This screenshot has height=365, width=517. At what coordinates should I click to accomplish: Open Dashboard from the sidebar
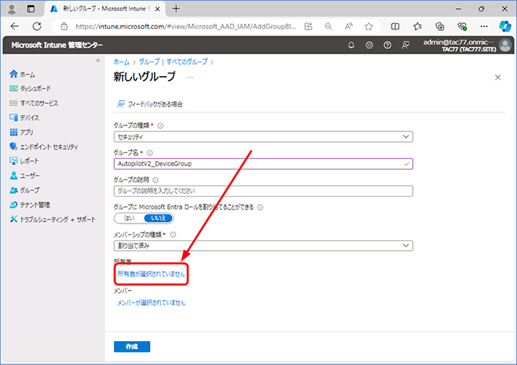30,89
